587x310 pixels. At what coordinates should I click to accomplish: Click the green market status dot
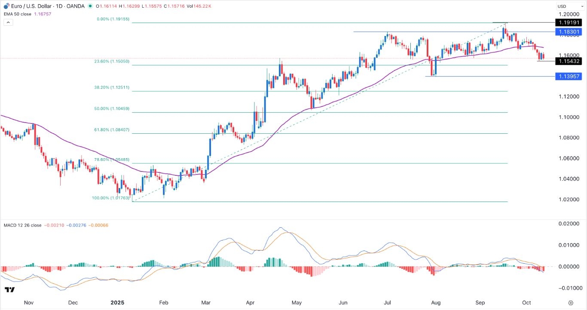[x=89, y=6]
